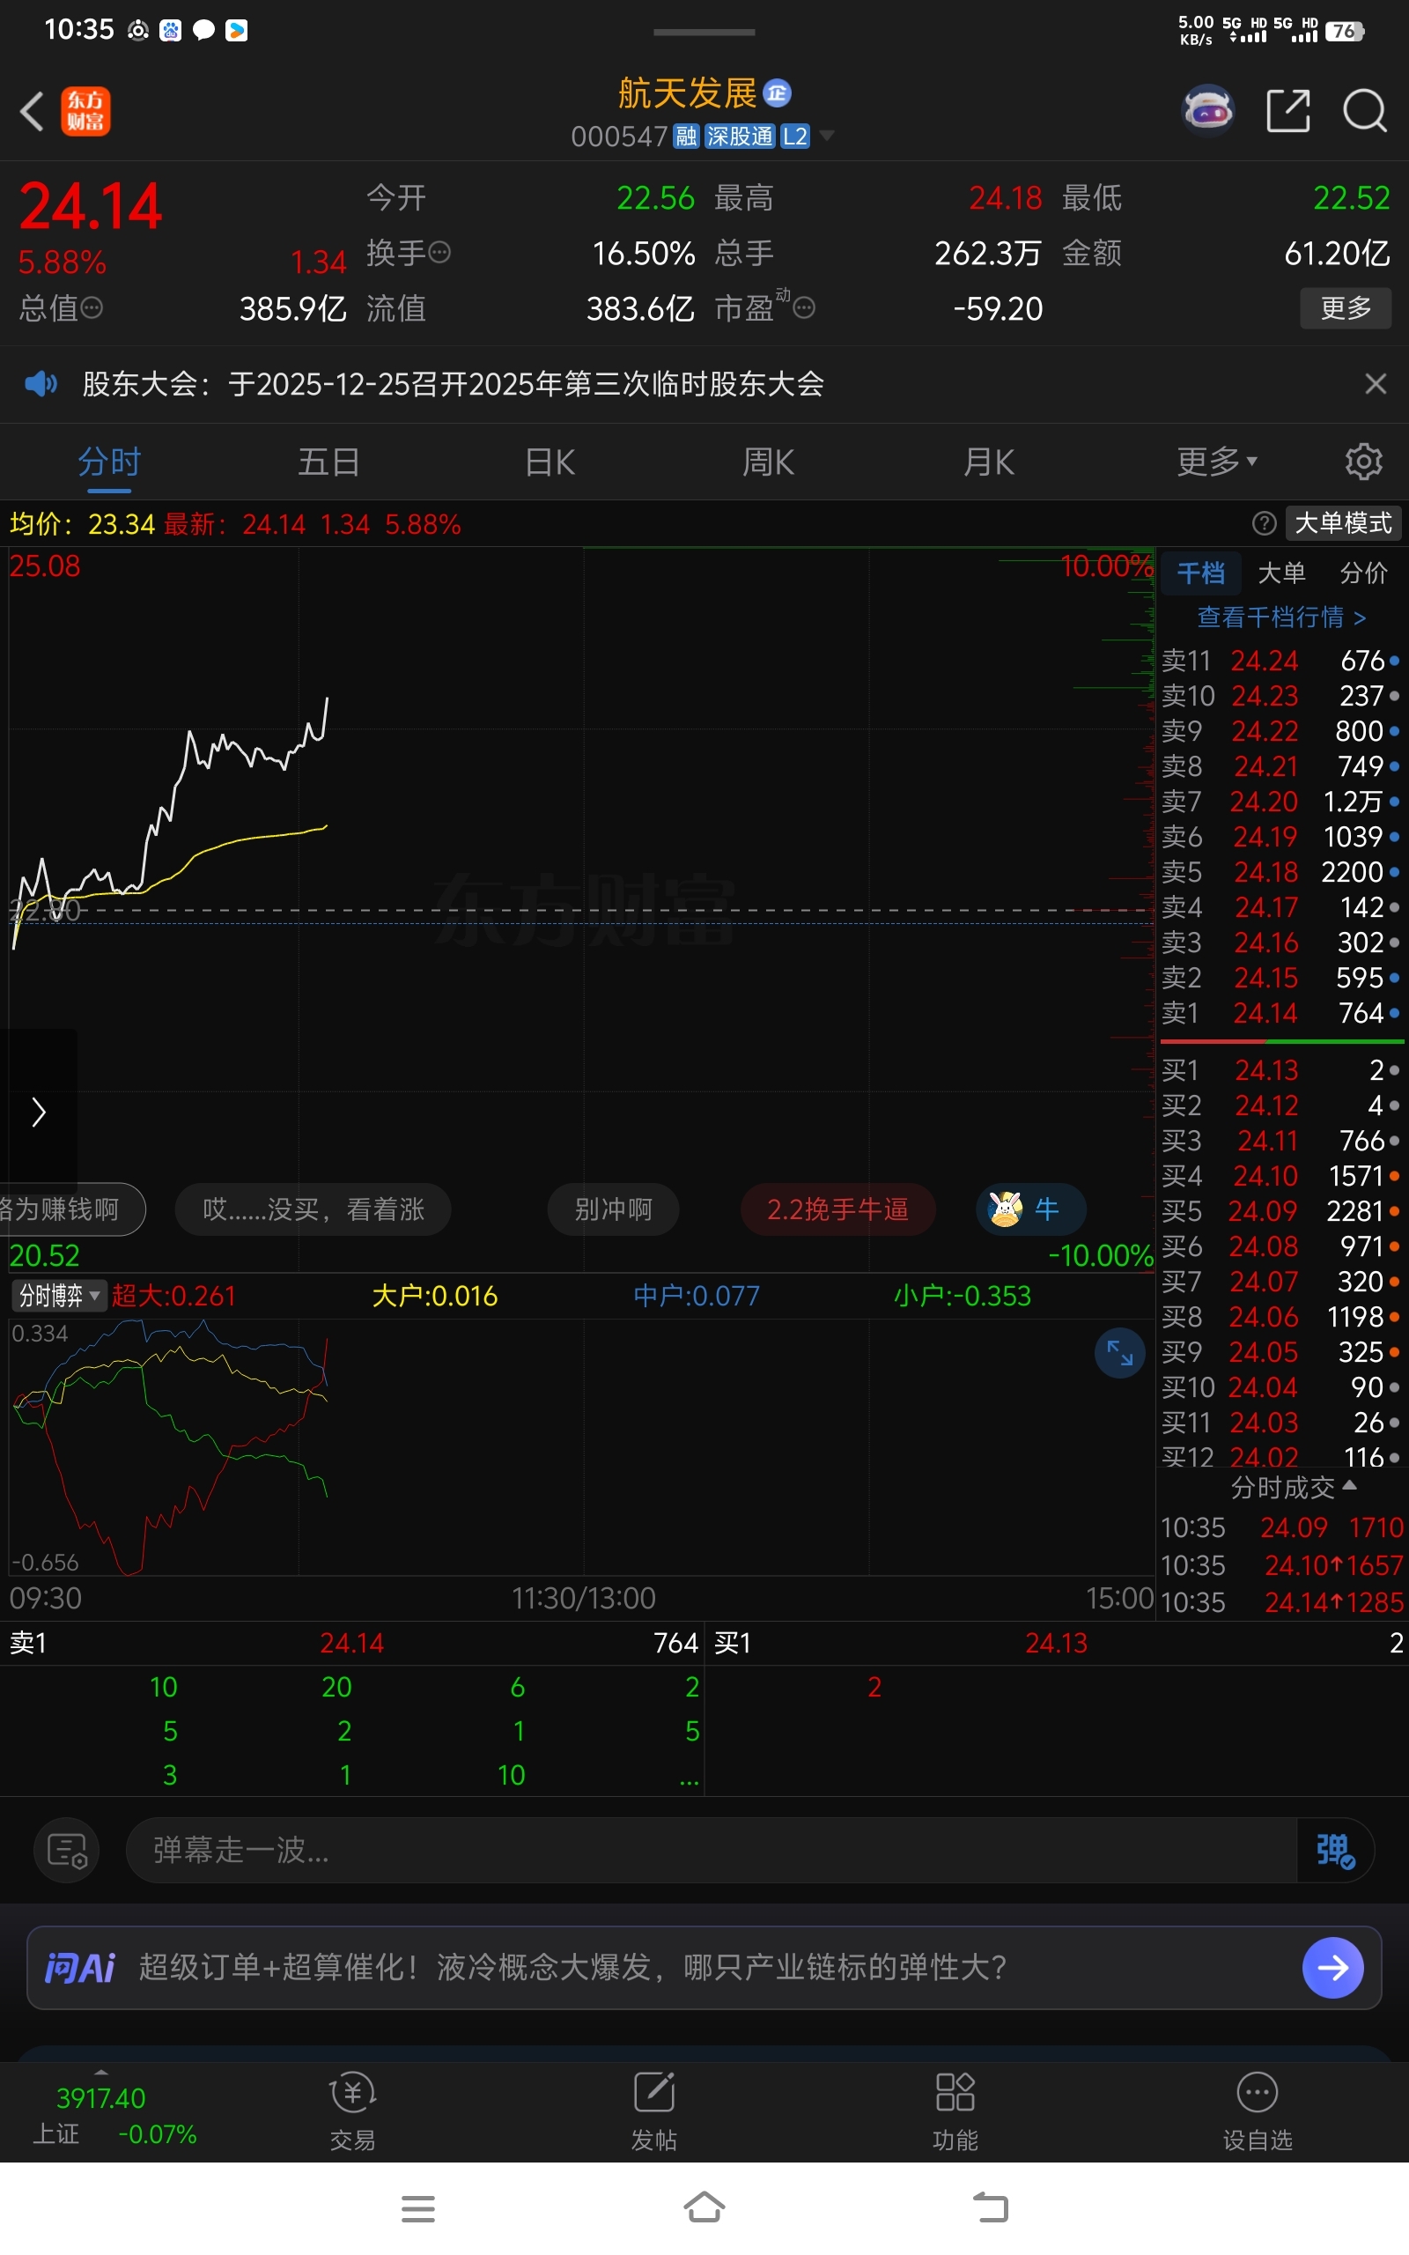Tap the 买5 24.09 order row

tap(1280, 1211)
